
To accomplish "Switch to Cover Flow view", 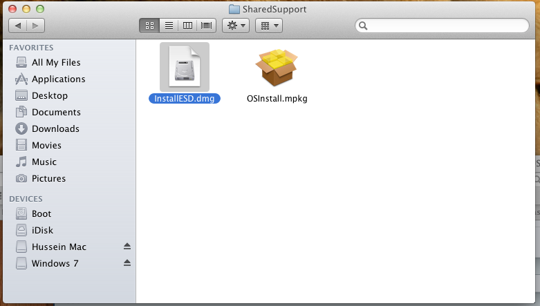I will coord(206,26).
